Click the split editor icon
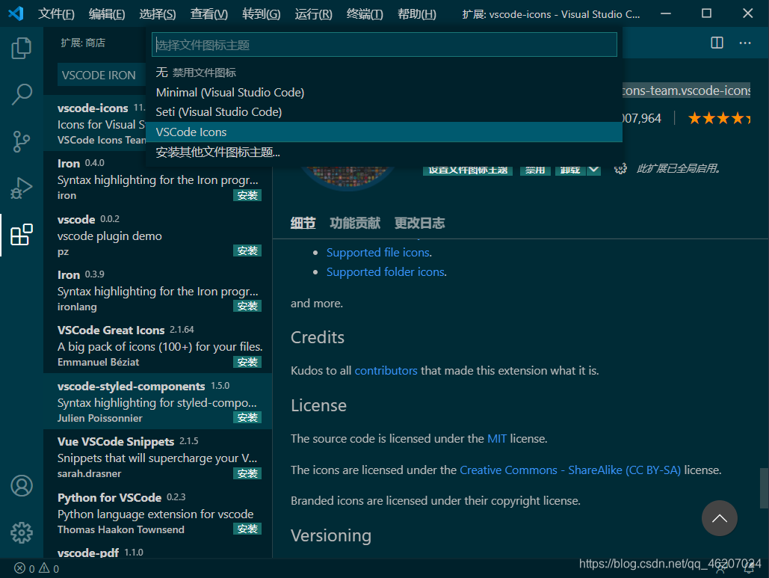Screen dimensions: 769x578 [x=717, y=43]
